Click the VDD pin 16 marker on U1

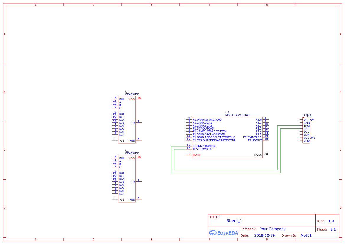coord(139,98)
